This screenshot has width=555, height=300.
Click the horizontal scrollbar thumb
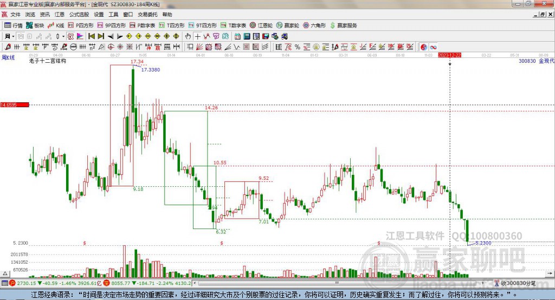pos(337,283)
